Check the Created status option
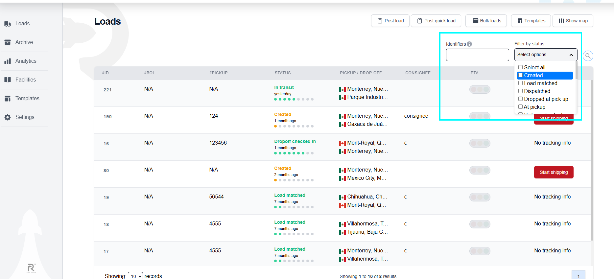Screen dimensions: 614x279 [x=520, y=75]
